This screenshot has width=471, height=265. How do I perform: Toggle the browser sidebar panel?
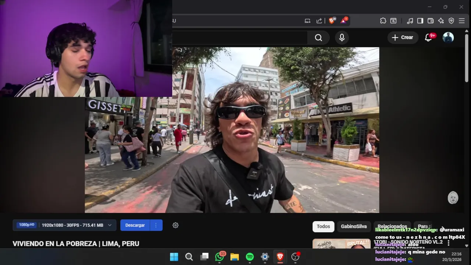click(x=420, y=21)
